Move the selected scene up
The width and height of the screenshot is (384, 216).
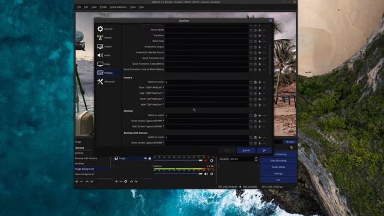click(x=87, y=181)
